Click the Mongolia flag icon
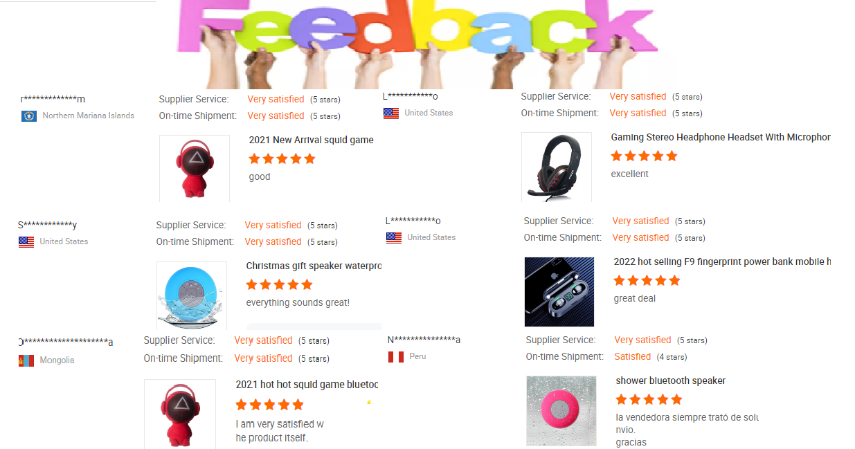Viewport: 855px width, 449px height. (26, 360)
